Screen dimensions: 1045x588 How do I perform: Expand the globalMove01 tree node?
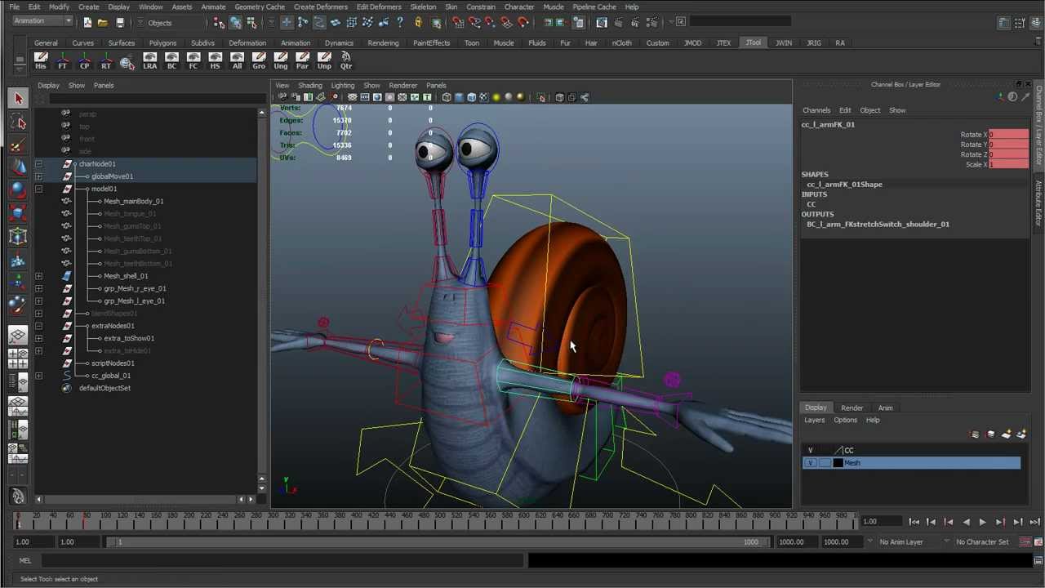pyautogui.click(x=38, y=176)
